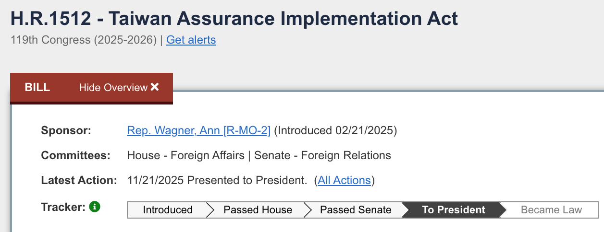Click the Latest Action label
Viewport: 604px width, 232px height.
pos(79,181)
